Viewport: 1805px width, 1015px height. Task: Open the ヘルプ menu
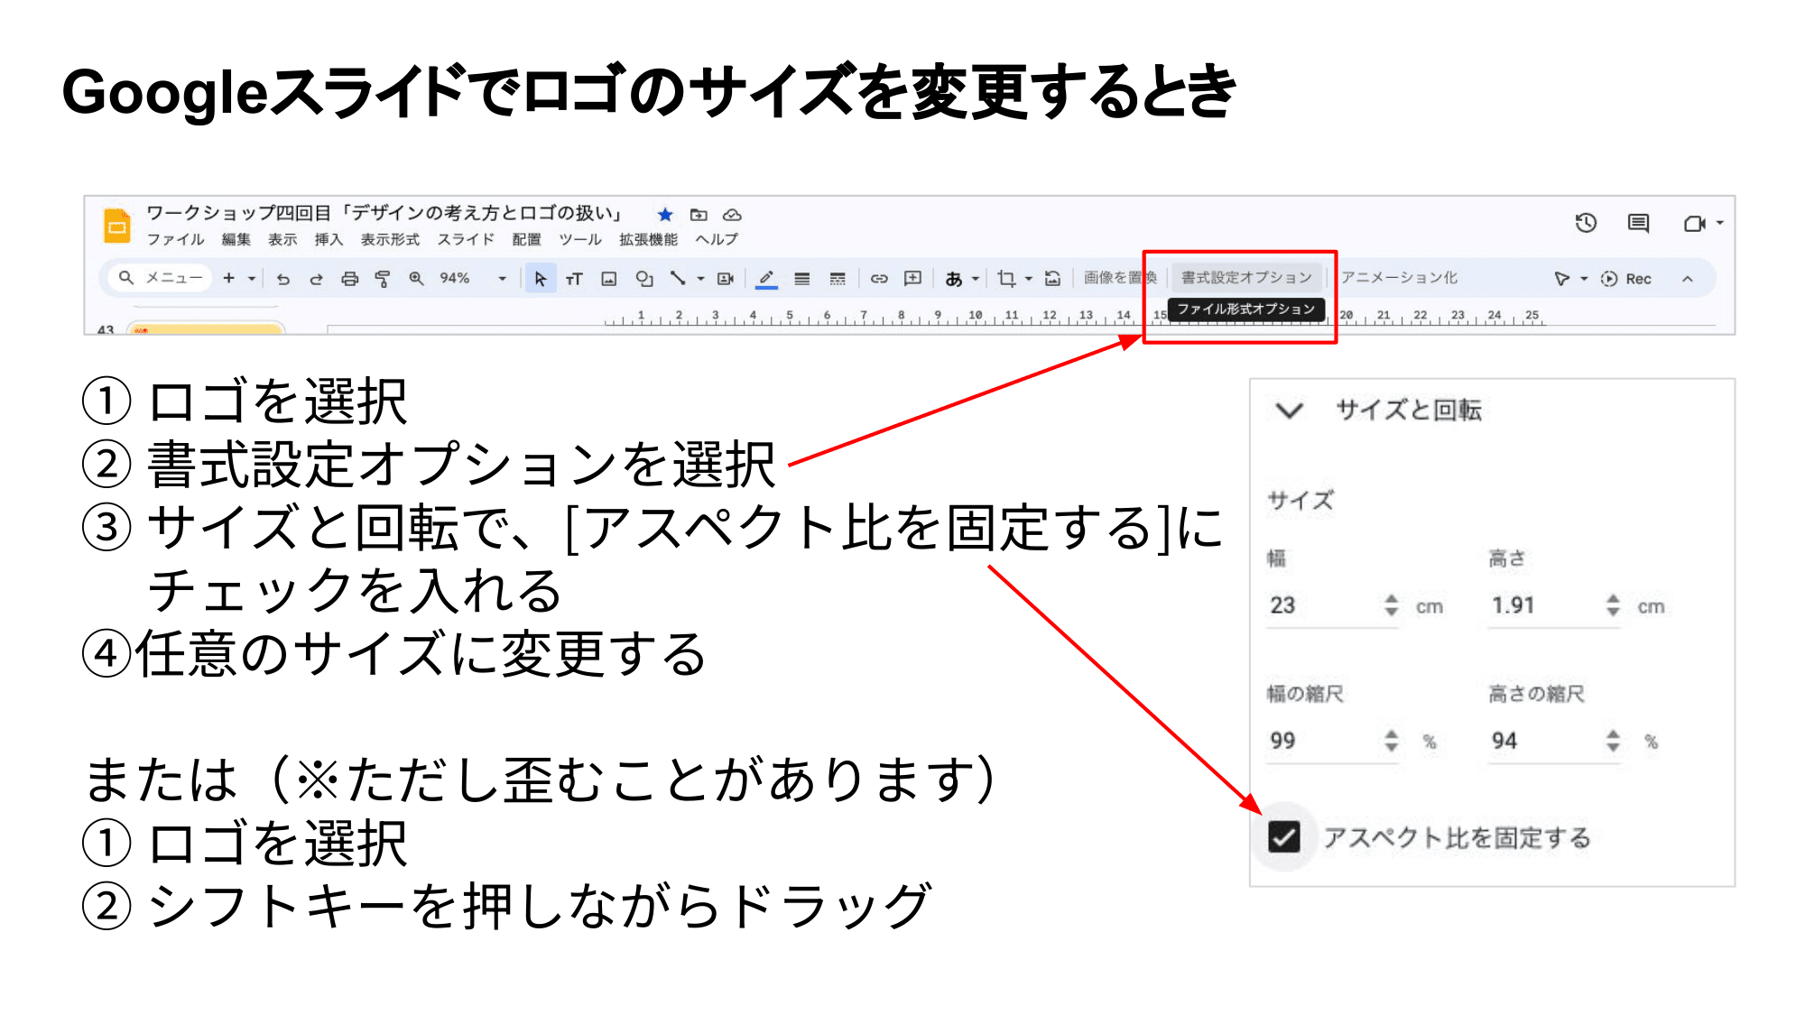(717, 239)
